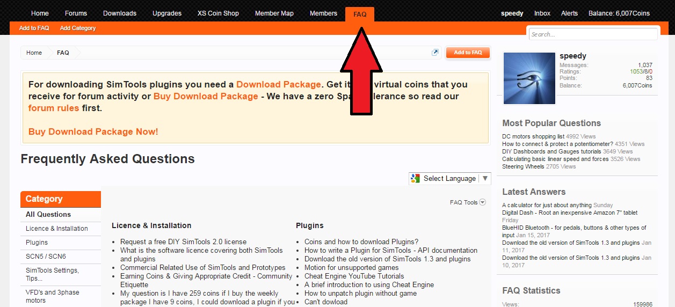675x307 pixels.
Task: Open BlueHID Bluetooth latest answer
Action: 574,231
